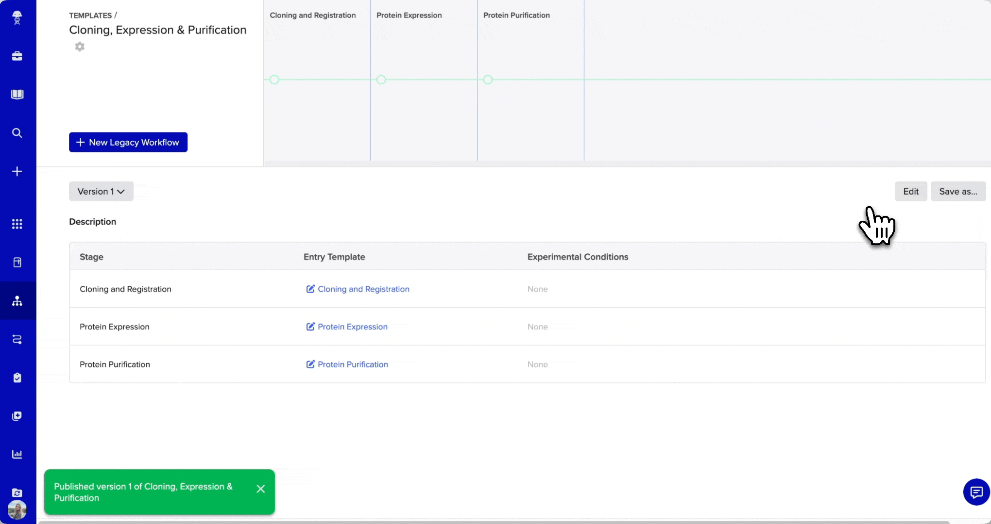Open the Notebook book icon in sidebar
This screenshot has width=991, height=524.
[17, 94]
